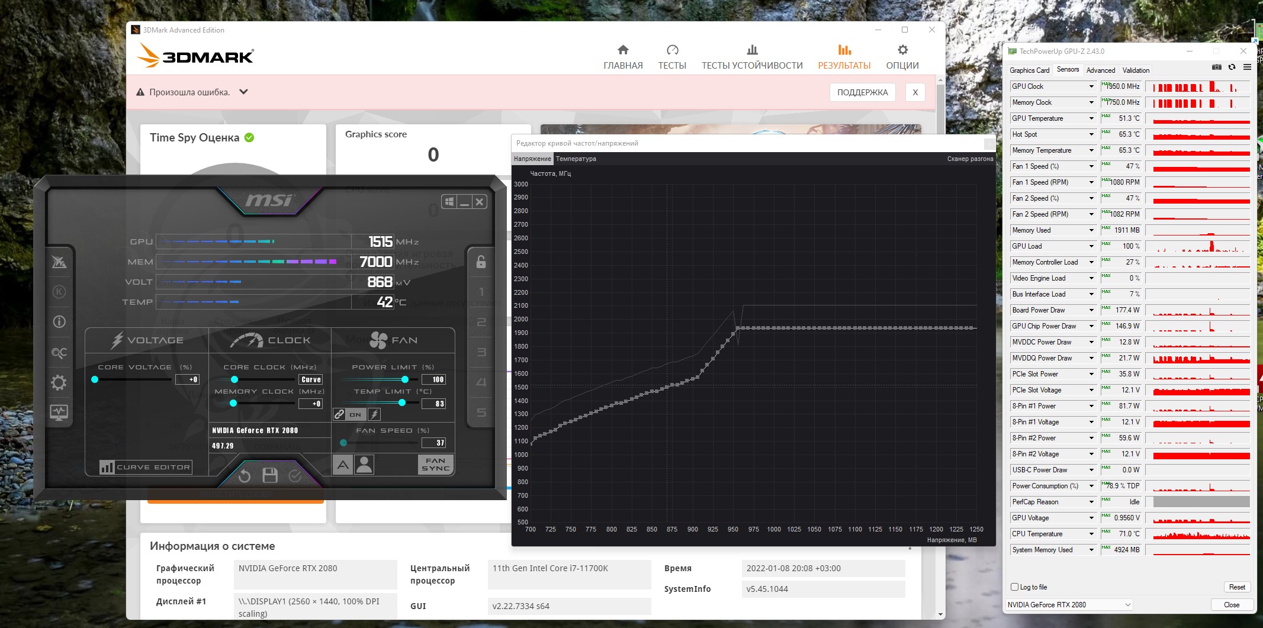Click the profile lock icon in Afterburner
Viewport: 1263px width, 628px height.
coord(481,262)
